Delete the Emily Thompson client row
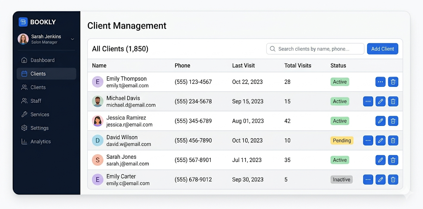 393,82
